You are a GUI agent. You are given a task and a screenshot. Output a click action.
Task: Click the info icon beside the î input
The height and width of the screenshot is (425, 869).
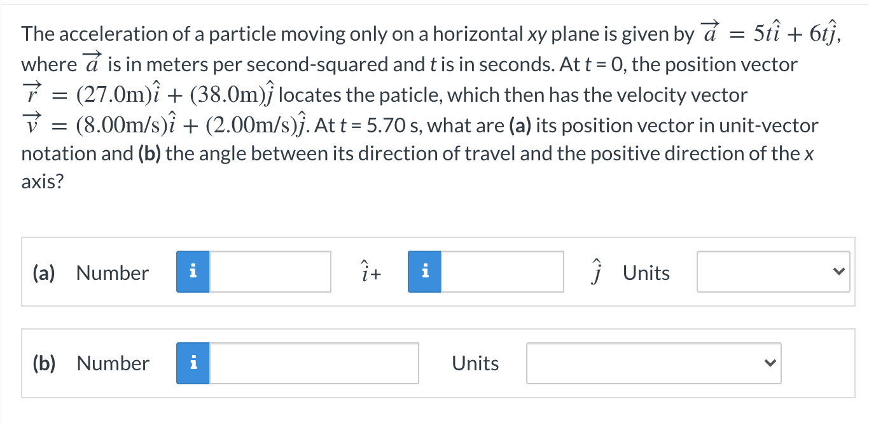(x=193, y=272)
